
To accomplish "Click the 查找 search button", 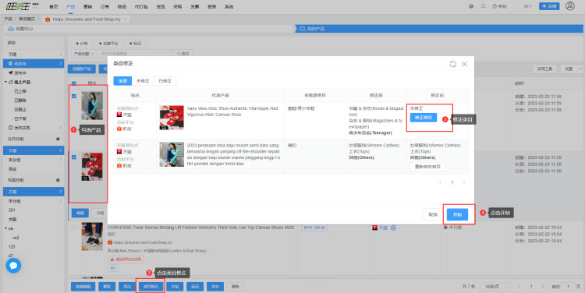I will (x=183, y=54).
